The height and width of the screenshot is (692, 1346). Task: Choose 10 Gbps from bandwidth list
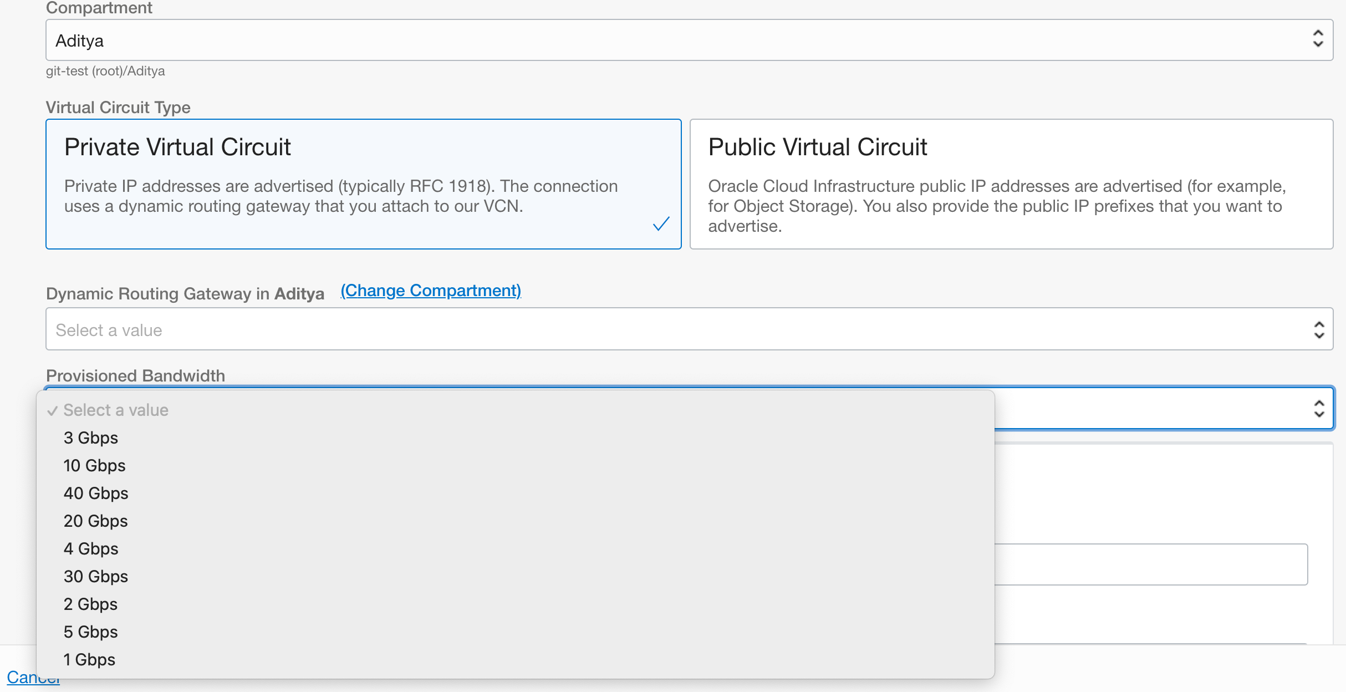coord(95,466)
